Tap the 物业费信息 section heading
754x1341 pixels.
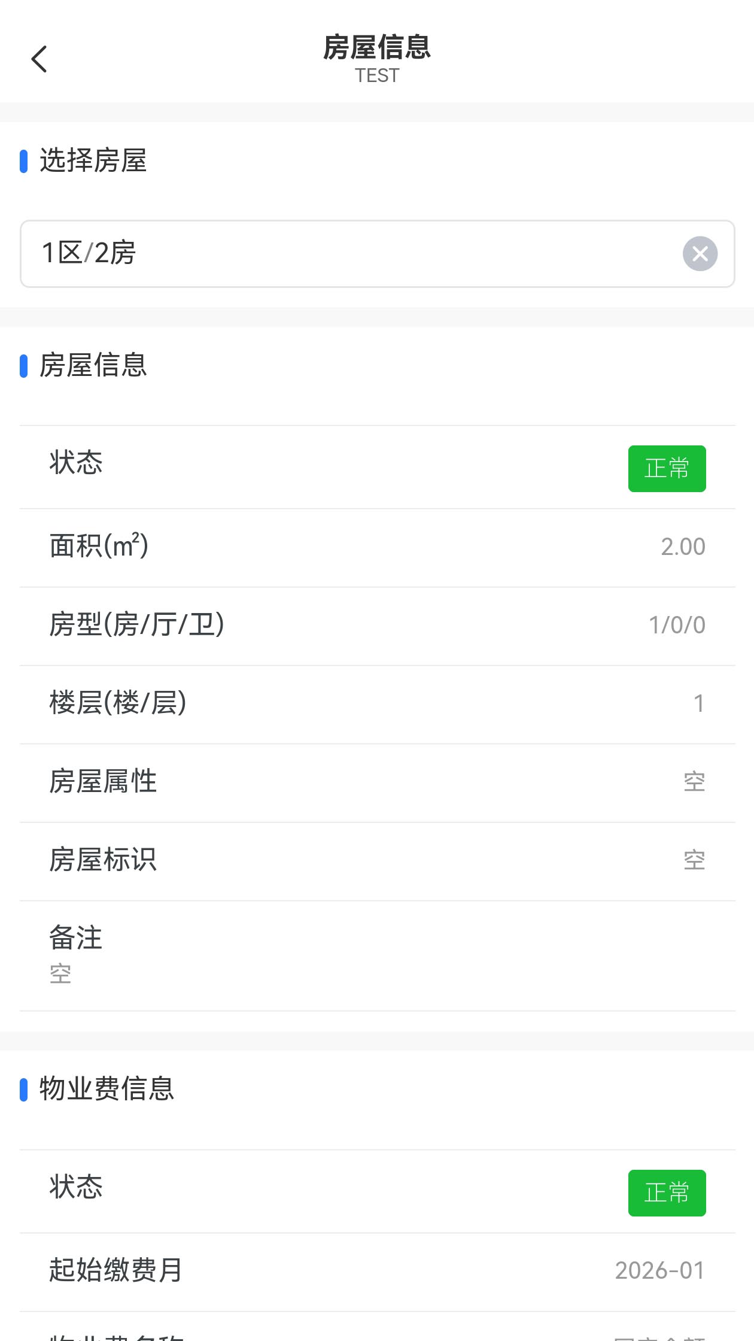point(107,1089)
